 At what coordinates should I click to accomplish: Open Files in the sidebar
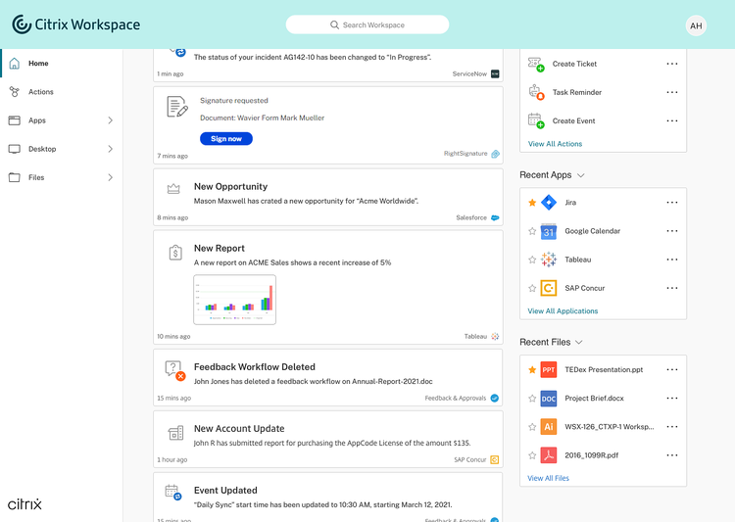tap(62, 177)
